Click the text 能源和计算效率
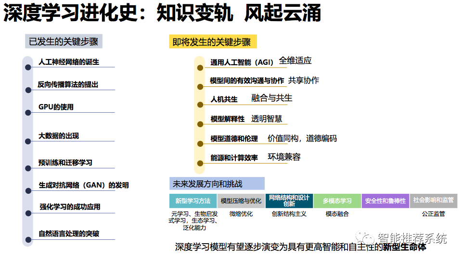This screenshot has height=259, width=462. coord(234,158)
